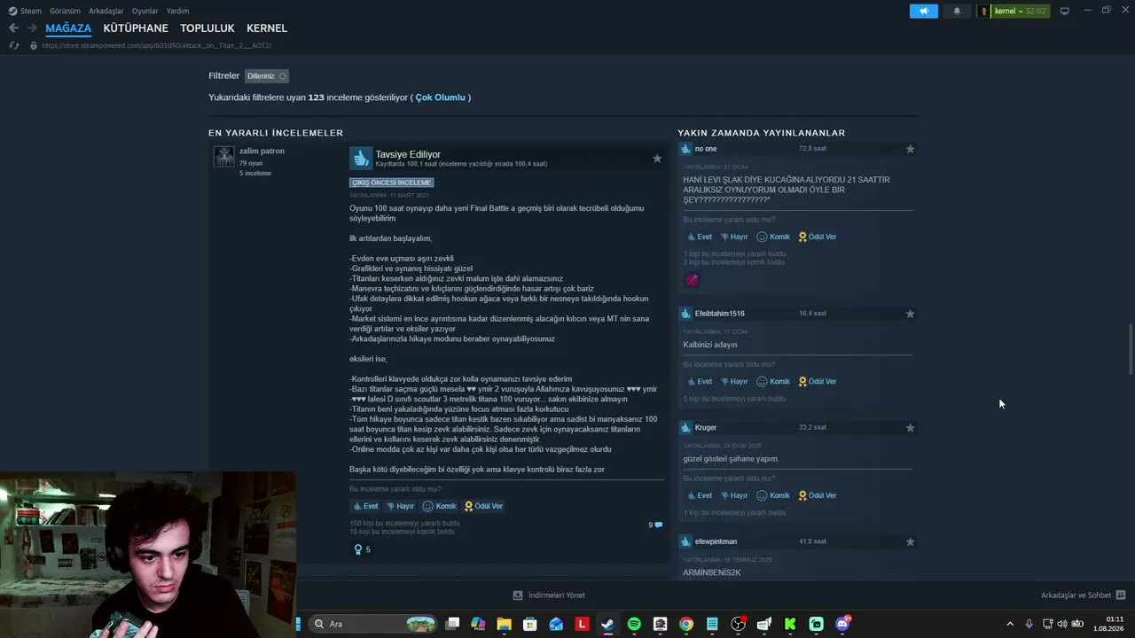Viewport: 1135px width, 638px height.
Task: View the award badge on zalim patron's review
Action: tap(362, 549)
